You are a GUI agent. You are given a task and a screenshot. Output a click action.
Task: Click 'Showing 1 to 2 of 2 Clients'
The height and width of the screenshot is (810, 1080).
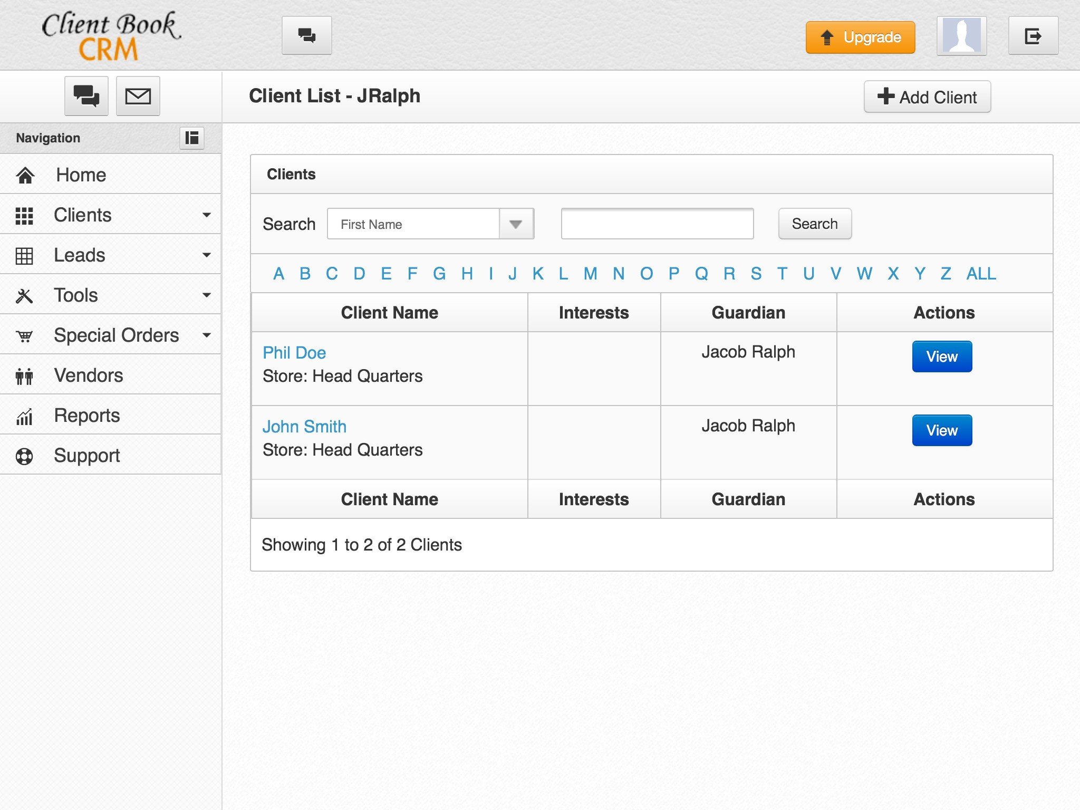tap(362, 545)
